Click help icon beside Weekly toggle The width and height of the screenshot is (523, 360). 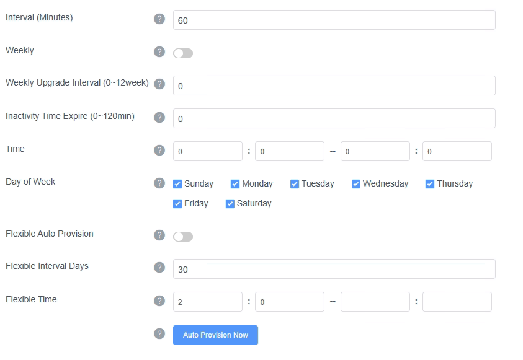pos(159,51)
